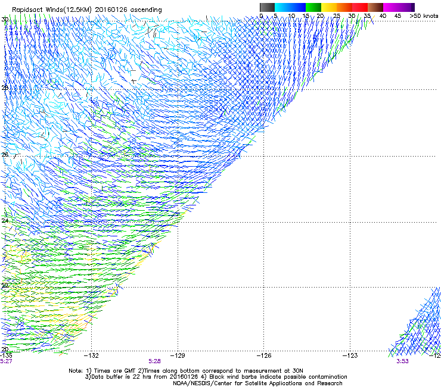Viewport: 441px width, 387px height.
Task: Click the purple time stamp '5:27'
Action: [x=6, y=361]
